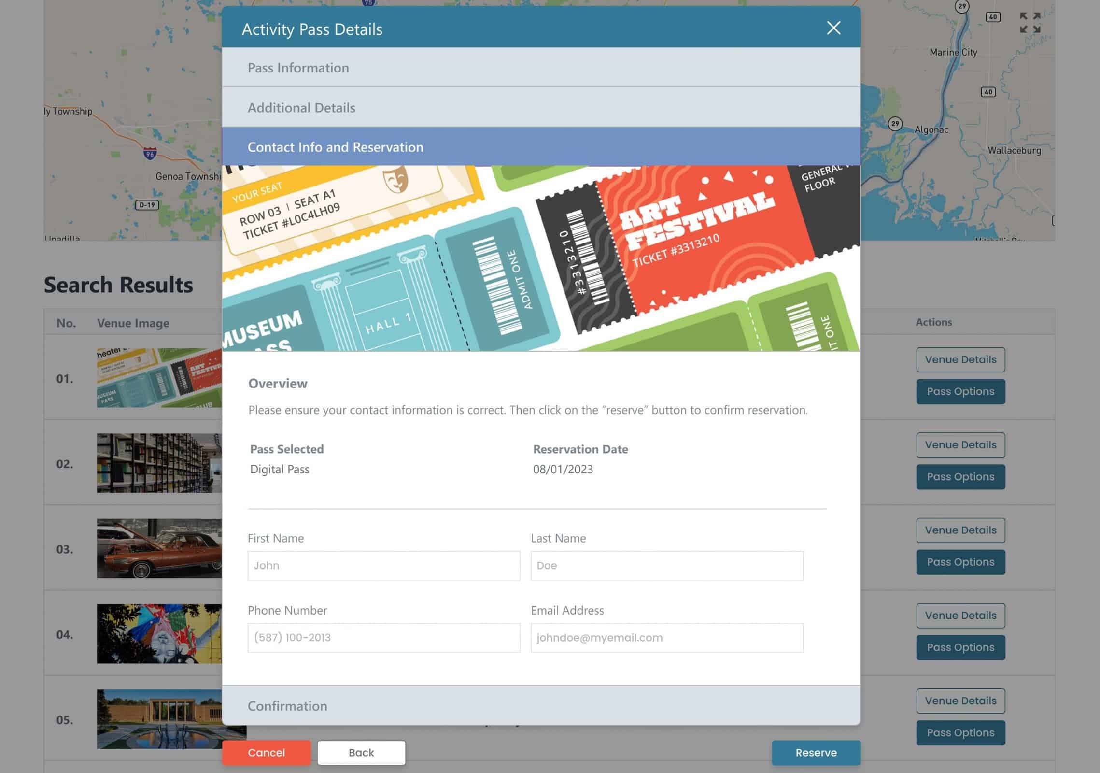Viewport: 1100px width, 773px height.
Task: Click the vintage car thumbnail for result 03
Action: (159, 548)
